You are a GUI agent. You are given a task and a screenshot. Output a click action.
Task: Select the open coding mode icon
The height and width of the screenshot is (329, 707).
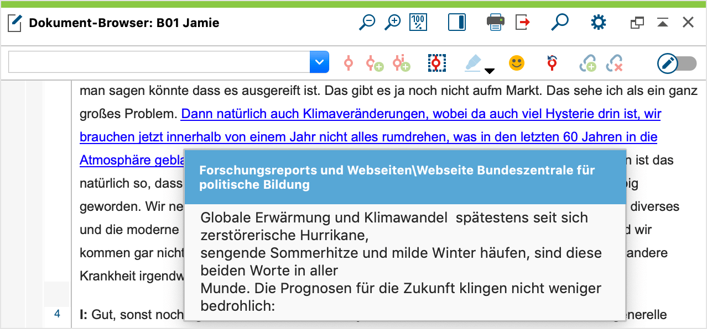pos(436,63)
